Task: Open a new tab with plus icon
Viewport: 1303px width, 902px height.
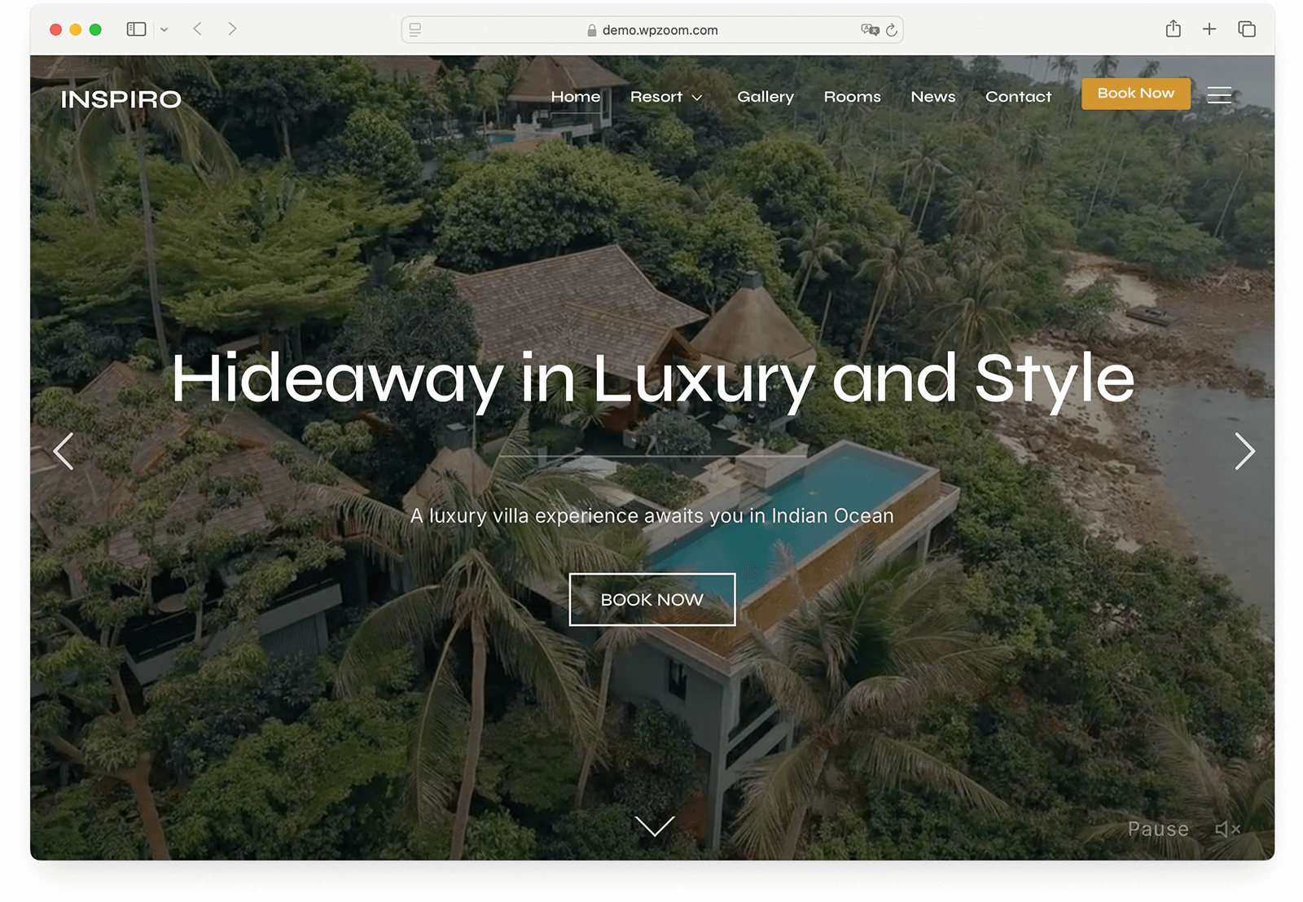Action: tap(1209, 29)
